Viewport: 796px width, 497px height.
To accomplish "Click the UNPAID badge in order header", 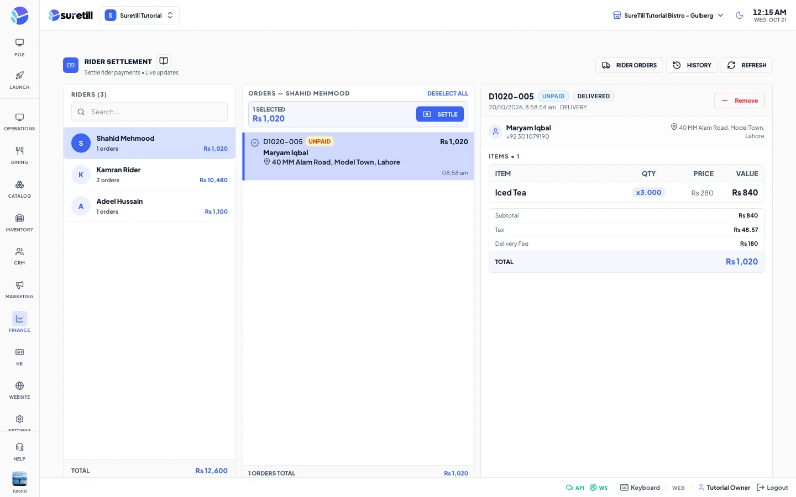I will [553, 96].
